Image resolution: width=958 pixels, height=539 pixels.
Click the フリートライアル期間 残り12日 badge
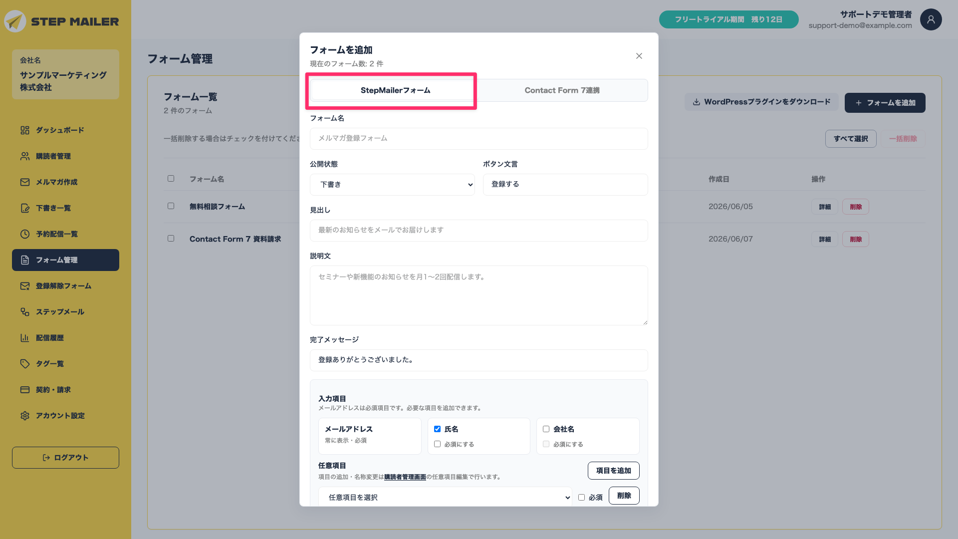(728, 19)
